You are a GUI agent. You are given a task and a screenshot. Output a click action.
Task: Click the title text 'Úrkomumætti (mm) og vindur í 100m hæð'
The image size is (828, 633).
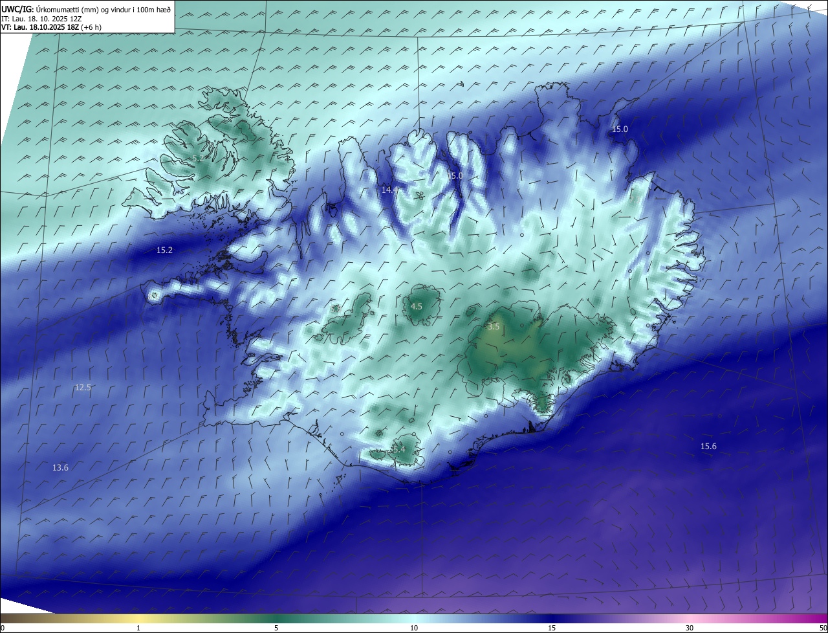tap(103, 10)
